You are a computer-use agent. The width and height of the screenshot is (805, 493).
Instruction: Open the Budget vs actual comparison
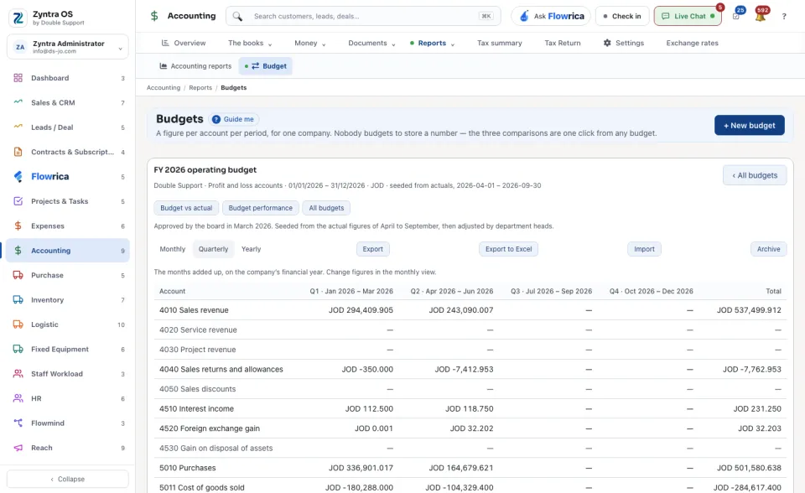pyautogui.click(x=186, y=208)
